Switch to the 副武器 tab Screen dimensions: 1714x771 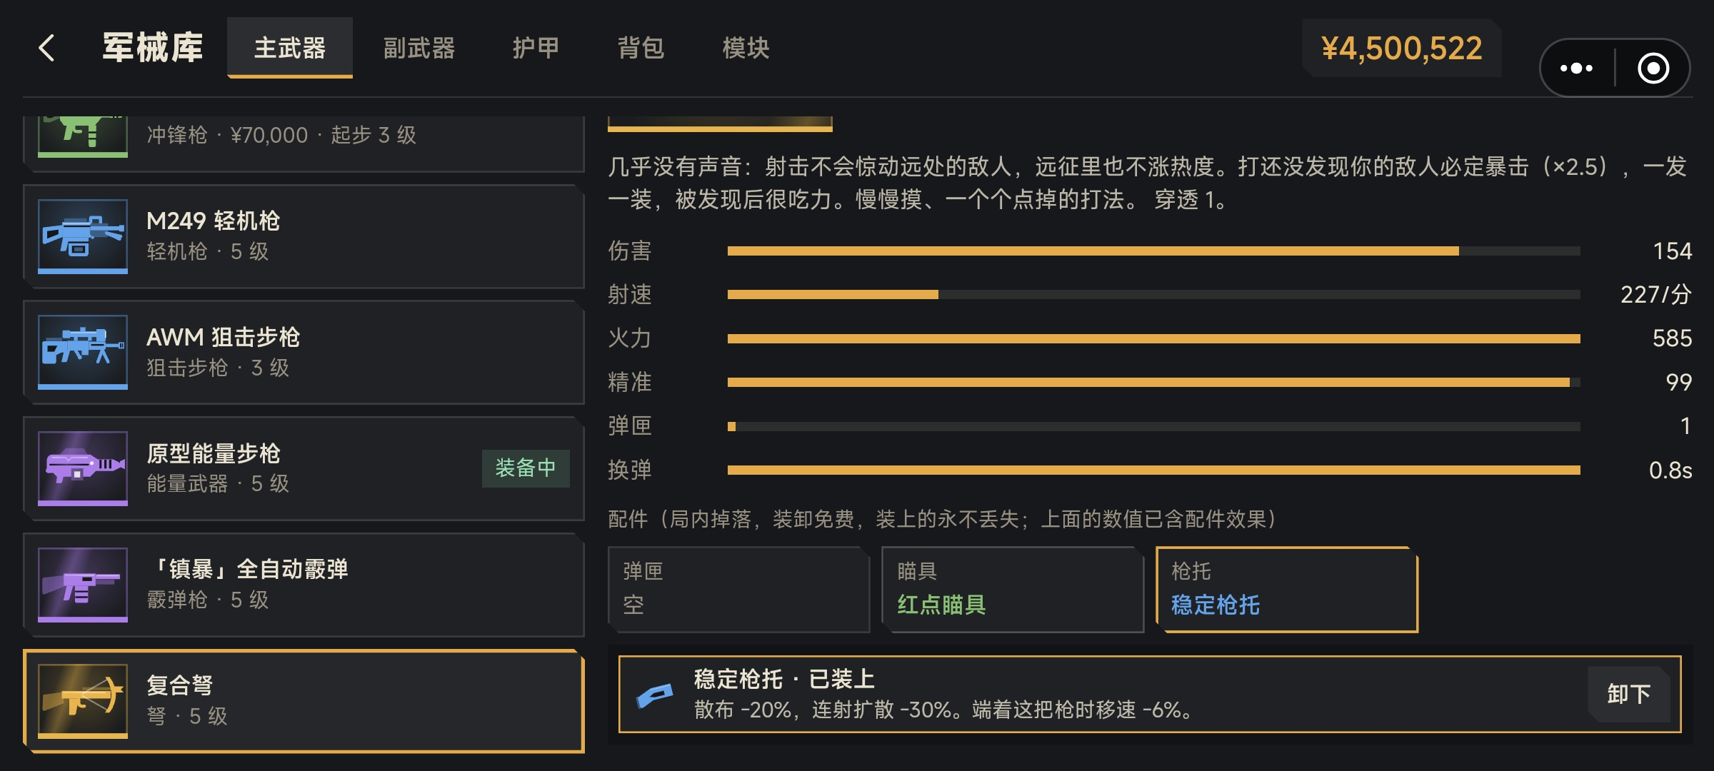419,48
